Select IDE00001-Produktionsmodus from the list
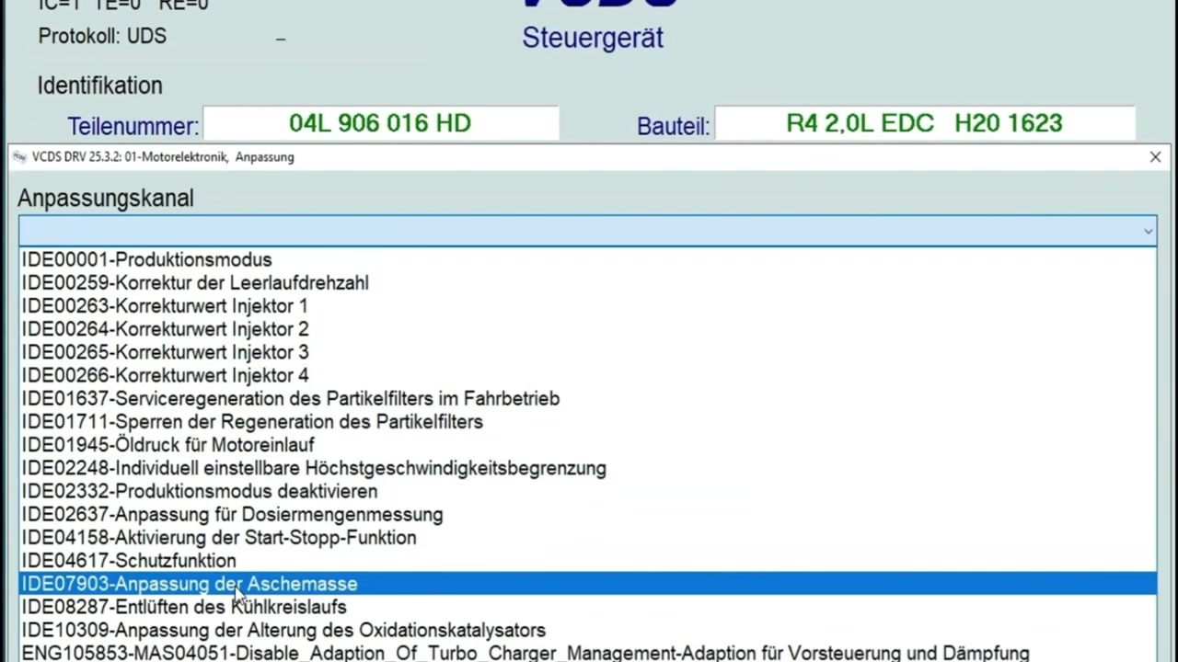The image size is (1178, 662). [588, 260]
